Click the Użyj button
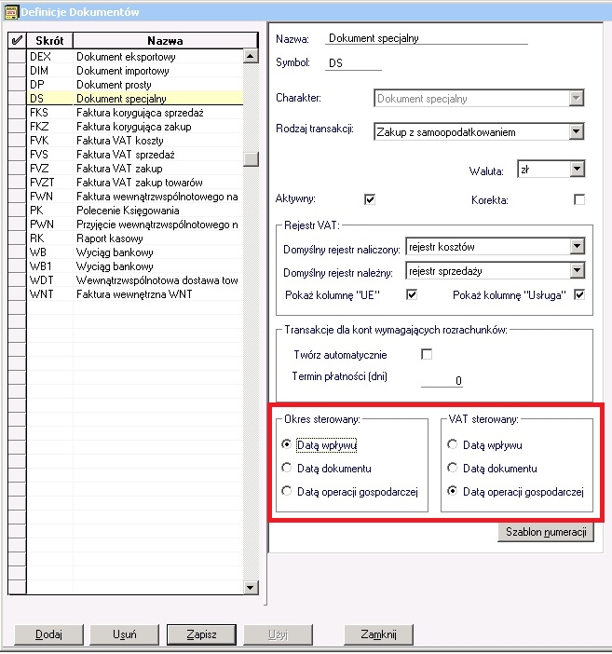This screenshot has height=654, width=612. pyautogui.click(x=278, y=634)
